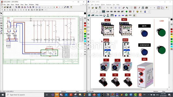The height and width of the screenshot is (97, 173).
Task: Select the blue valve icon in PC_SIMU toolbar
Action: [119, 15]
